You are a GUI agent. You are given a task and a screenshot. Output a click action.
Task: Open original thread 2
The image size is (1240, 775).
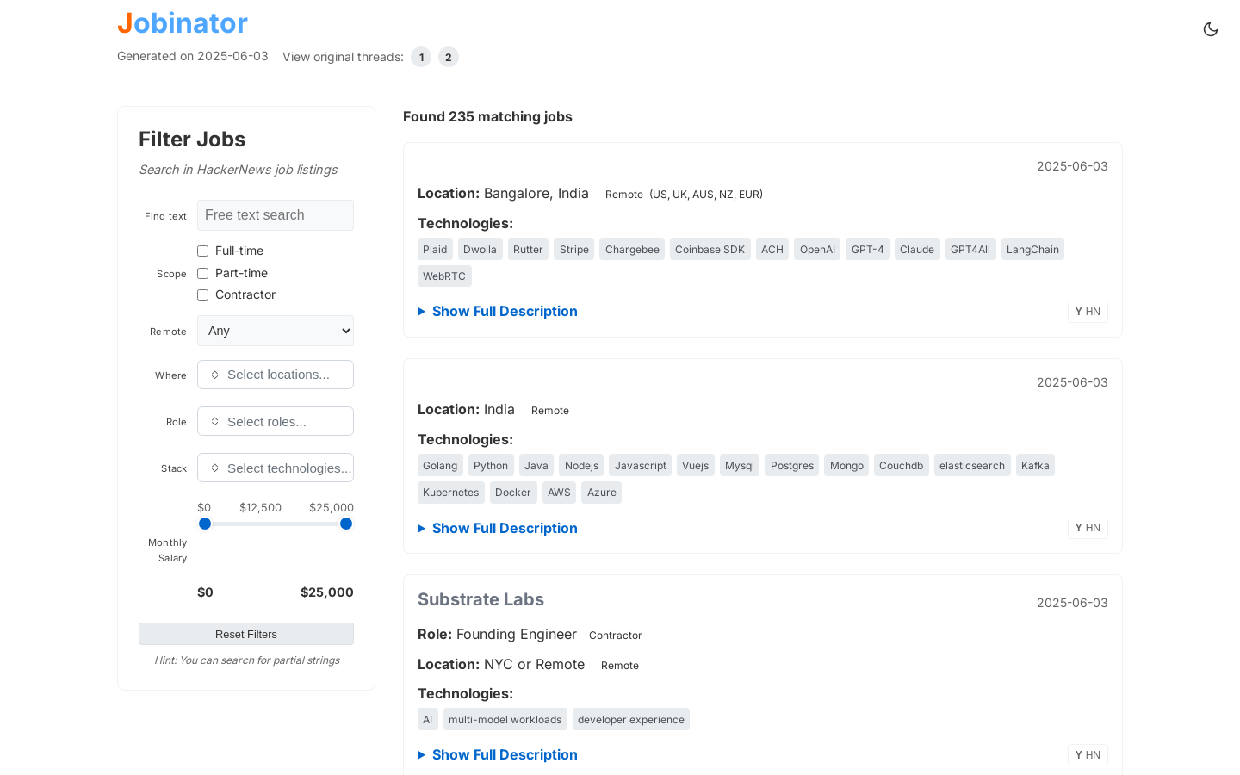pos(449,57)
